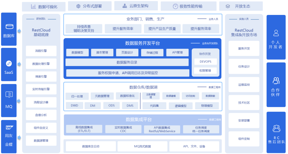
Task: Click the 合作伙伴 partners icon
Action: (x=276, y=80)
